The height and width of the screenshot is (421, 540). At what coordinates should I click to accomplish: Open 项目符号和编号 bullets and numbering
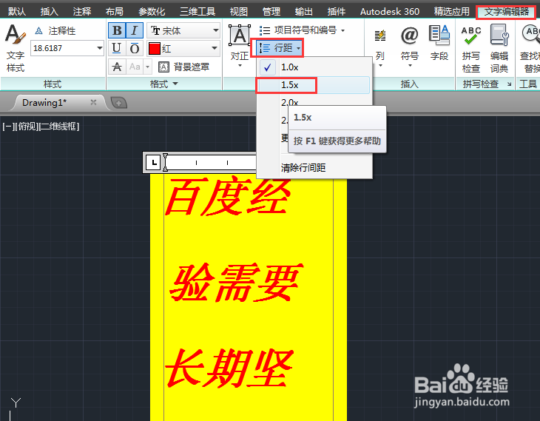tap(301, 30)
